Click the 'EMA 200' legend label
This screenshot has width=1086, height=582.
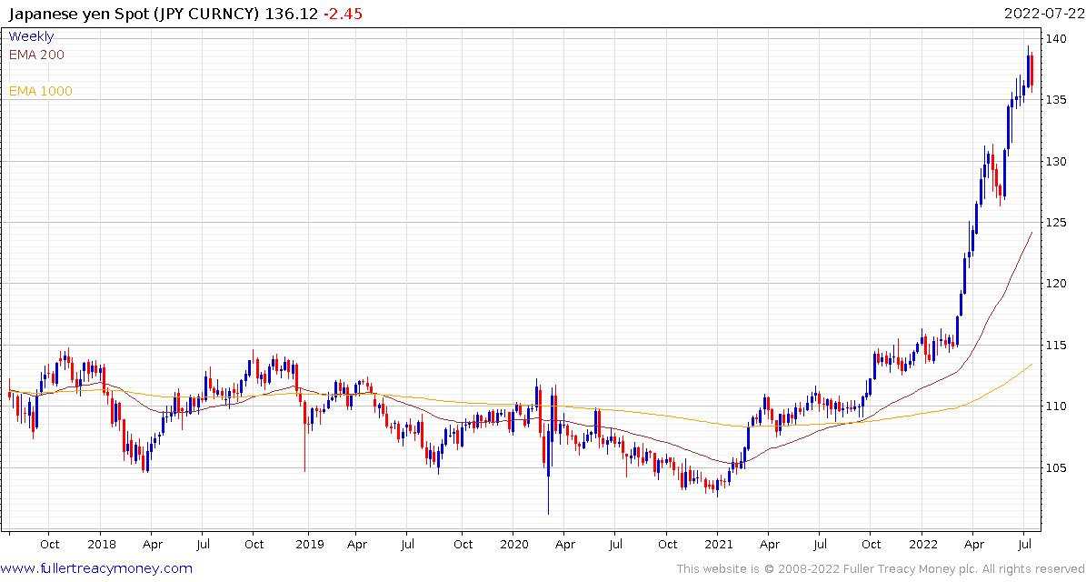(x=36, y=55)
